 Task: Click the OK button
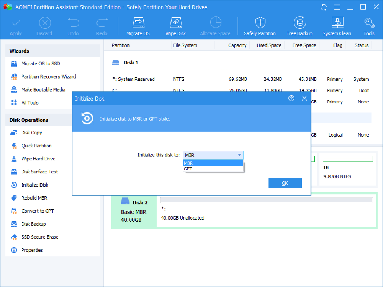[285, 183]
